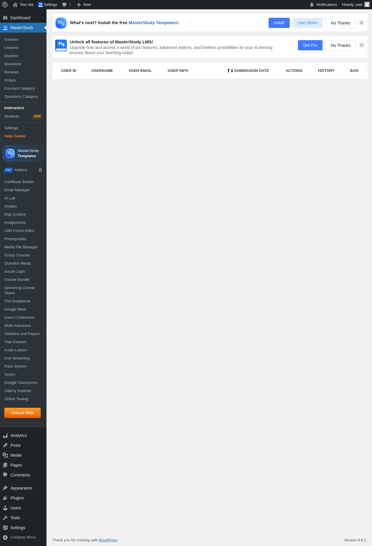372x546 pixels.
Task: Click the comments bubble icon in admin bar
Action: pyautogui.click(x=65, y=5)
